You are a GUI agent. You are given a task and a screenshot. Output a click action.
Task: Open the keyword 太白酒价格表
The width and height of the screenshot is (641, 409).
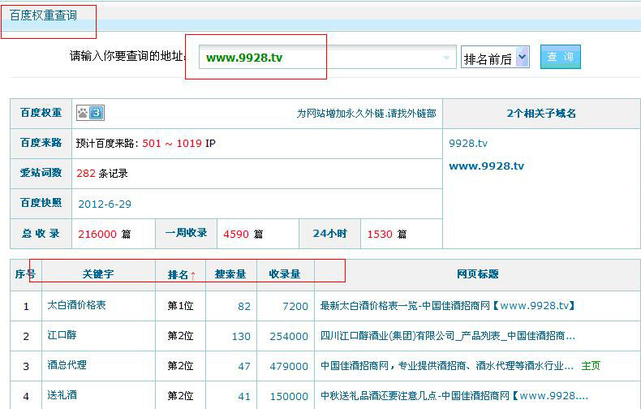pos(77,305)
